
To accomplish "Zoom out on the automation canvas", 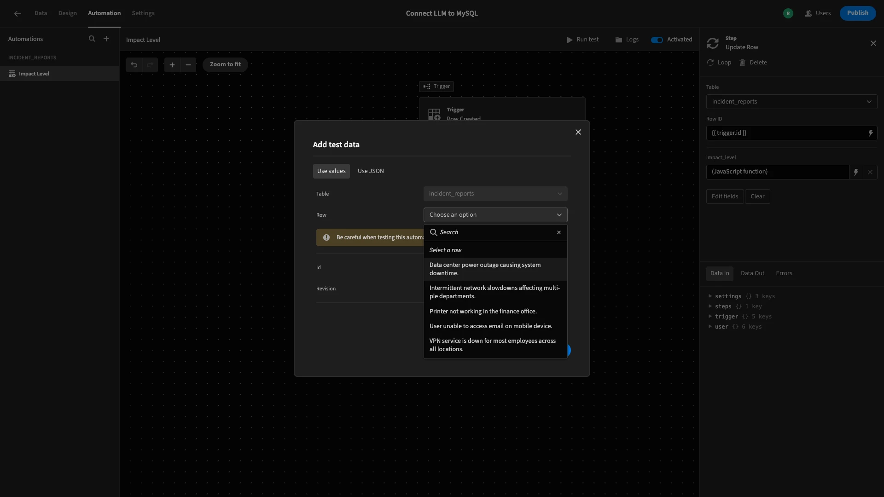I will tap(188, 65).
